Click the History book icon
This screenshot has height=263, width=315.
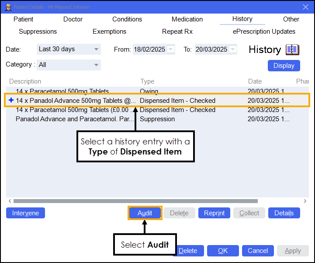(x=292, y=49)
